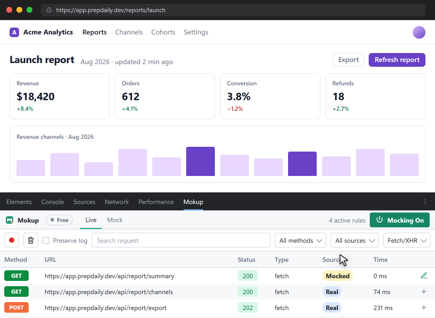
Task: Select the api/report/channels request URL
Action: [x=109, y=292]
